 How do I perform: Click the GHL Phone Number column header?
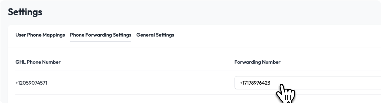pyautogui.click(x=38, y=62)
